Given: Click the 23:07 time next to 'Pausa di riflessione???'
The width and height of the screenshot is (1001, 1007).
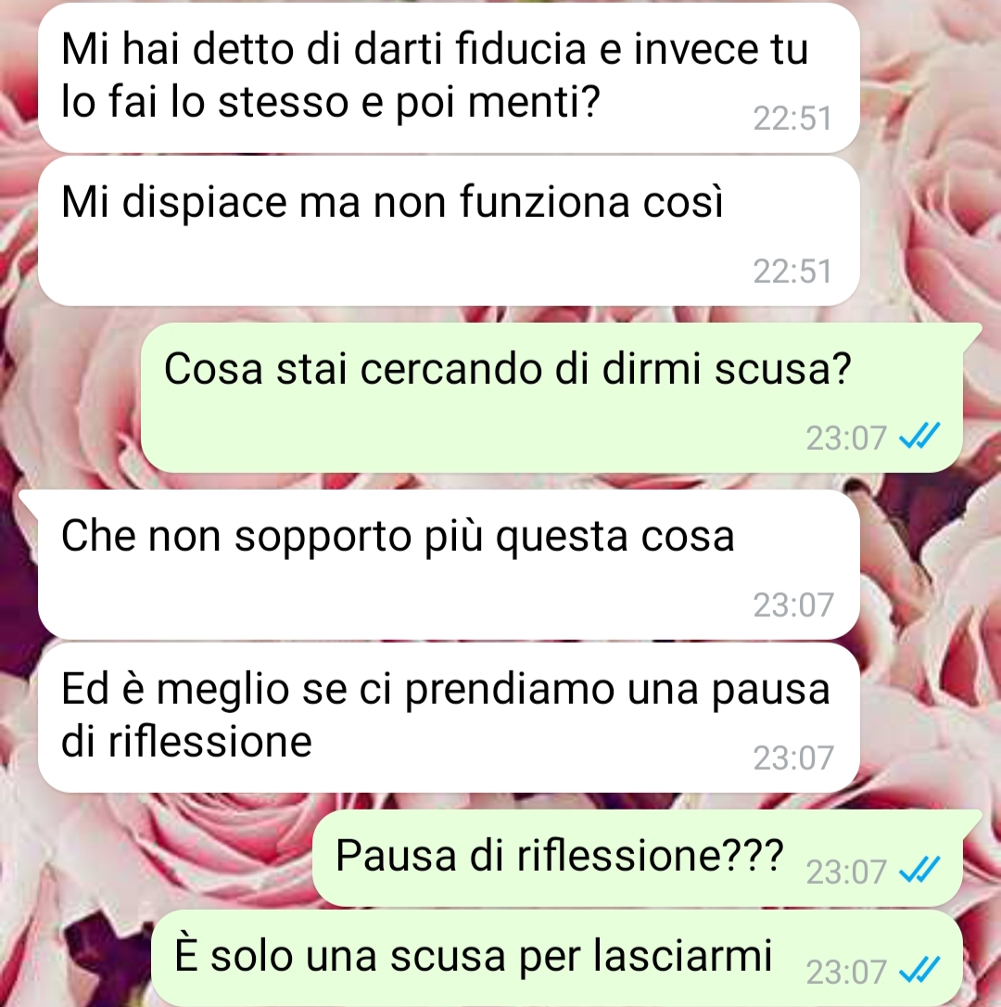Looking at the screenshot, I should click(846, 873).
